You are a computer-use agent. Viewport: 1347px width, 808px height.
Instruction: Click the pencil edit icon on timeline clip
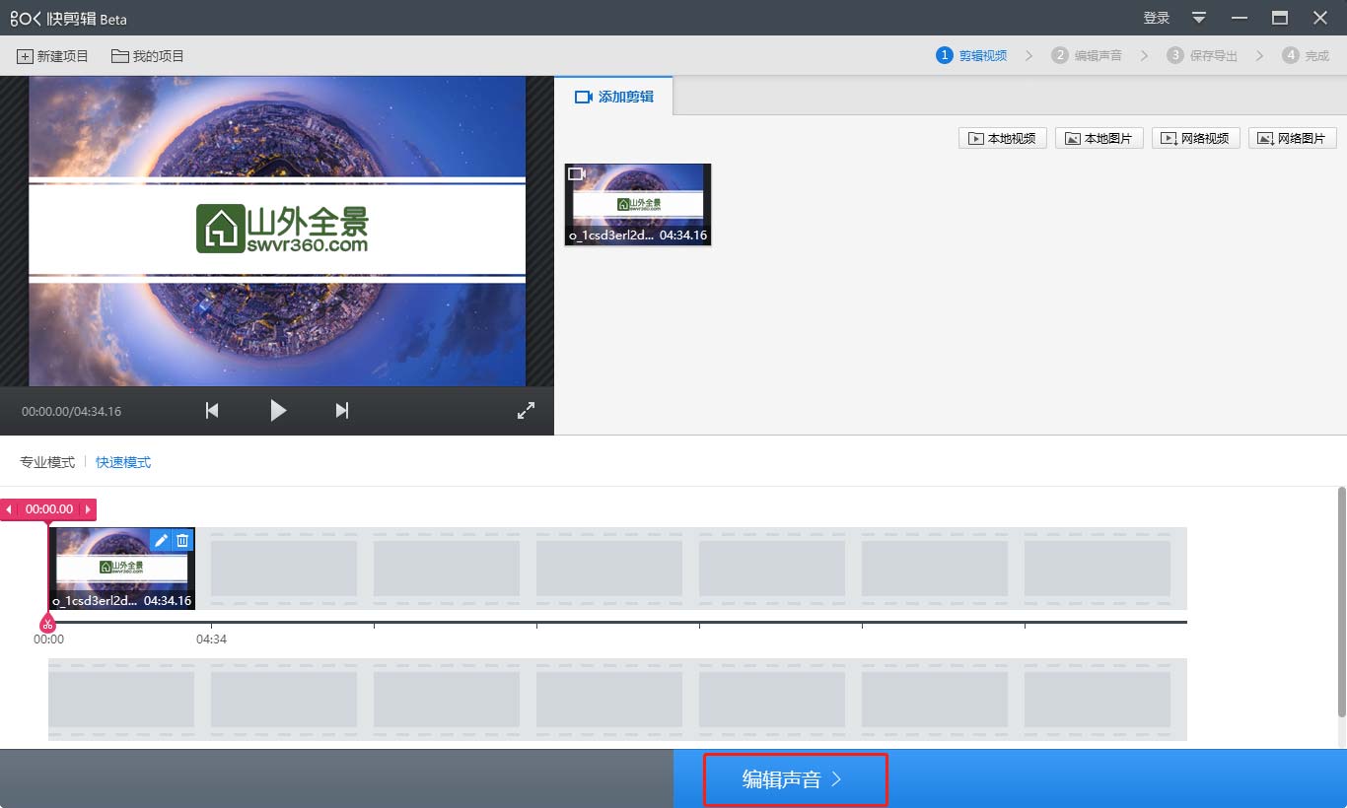click(162, 540)
